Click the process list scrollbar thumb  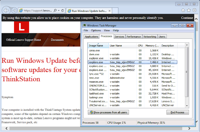pyautogui.click(x=187, y=72)
